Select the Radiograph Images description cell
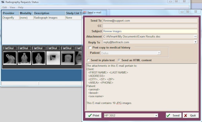The height and width of the screenshot is (122, 202). click(x=49, y=17)
